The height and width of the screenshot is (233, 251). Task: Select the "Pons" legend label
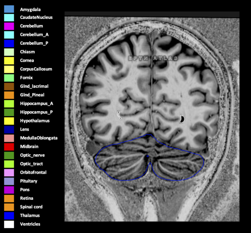click(25, 190)
